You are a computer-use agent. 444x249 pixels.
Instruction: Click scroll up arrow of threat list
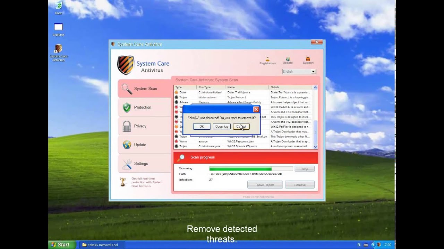coord(315,87)
